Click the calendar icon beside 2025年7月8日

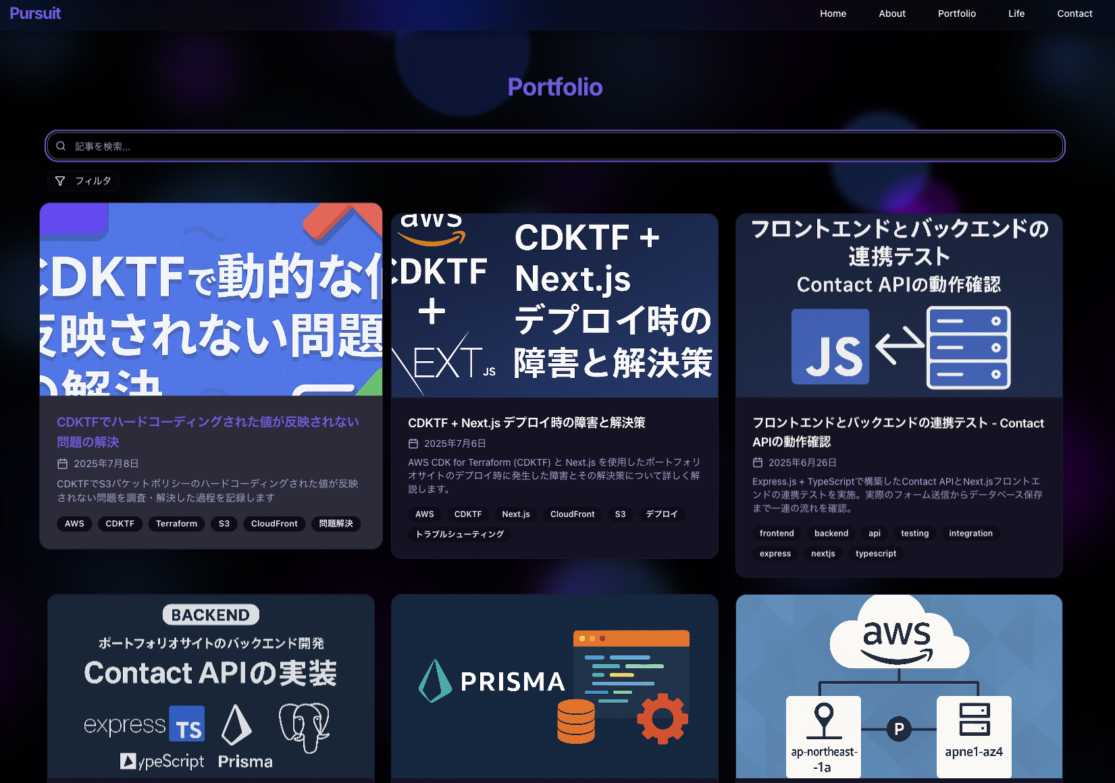(x=62, y=464)
